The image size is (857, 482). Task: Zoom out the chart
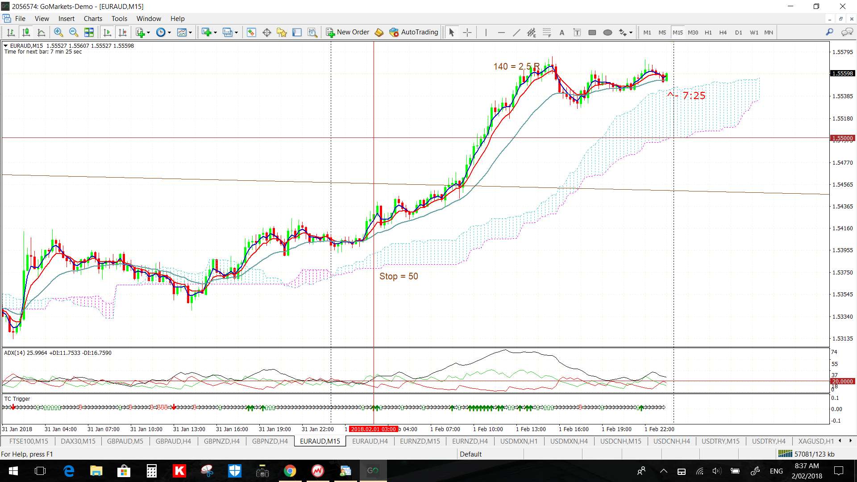point(74,32)
